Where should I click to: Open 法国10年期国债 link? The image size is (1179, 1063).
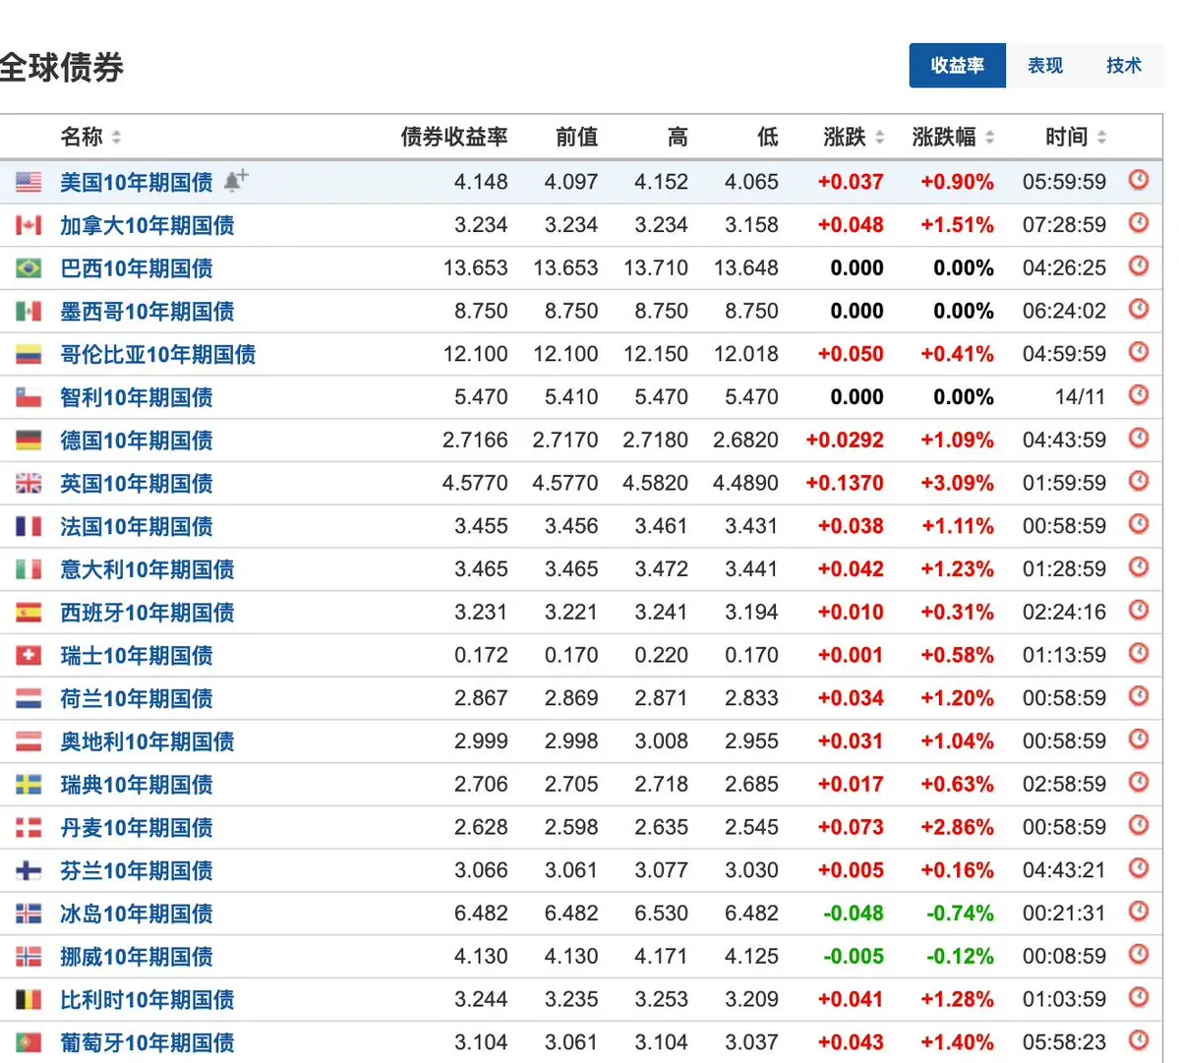click(x=136, y=526)
